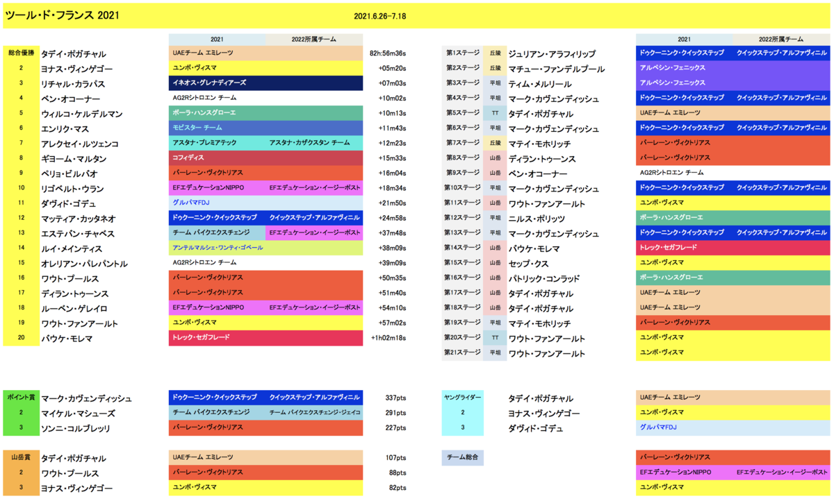
Task: Click rider ウィルコ・ケルデルマン
Action: [82, 114]
